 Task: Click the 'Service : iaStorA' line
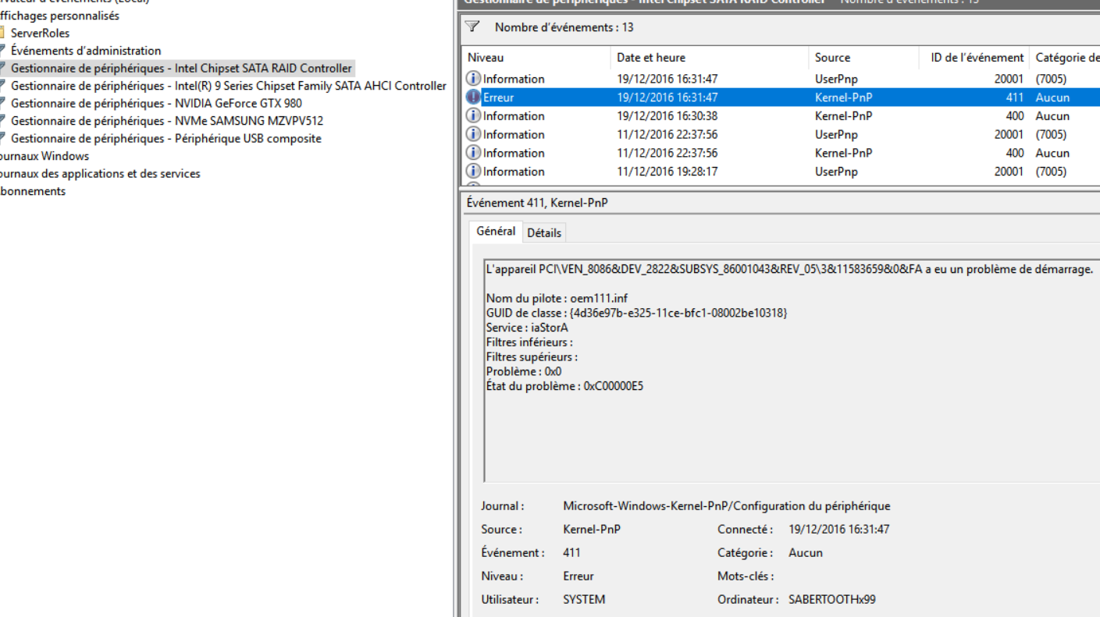click(527, 328)
